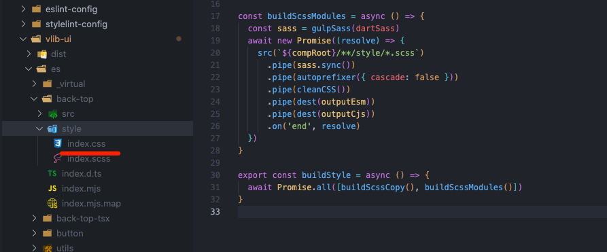Viewport: 607px width, 252px height.
Task: Select the button folder
Action: (x=70, y=234)
